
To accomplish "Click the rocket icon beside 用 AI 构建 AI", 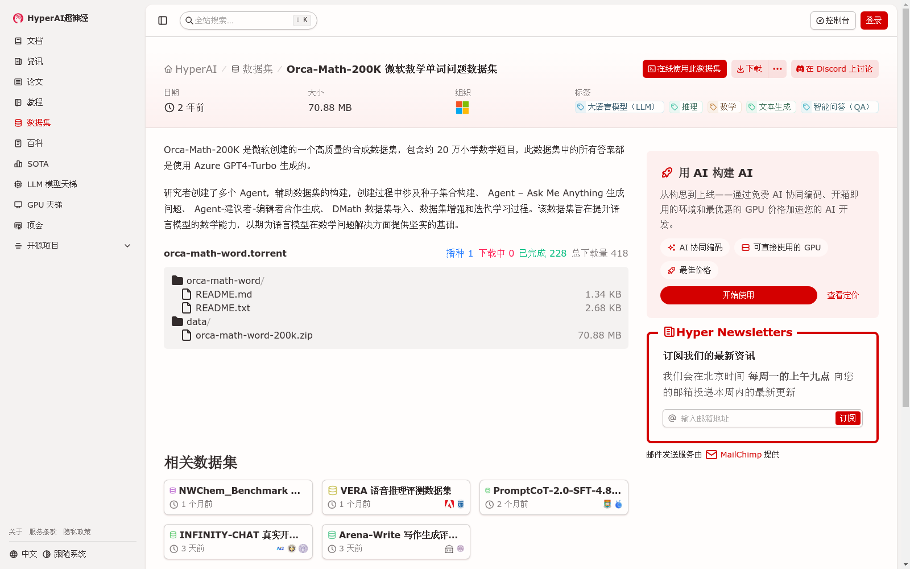I will (x=667, y=173).
